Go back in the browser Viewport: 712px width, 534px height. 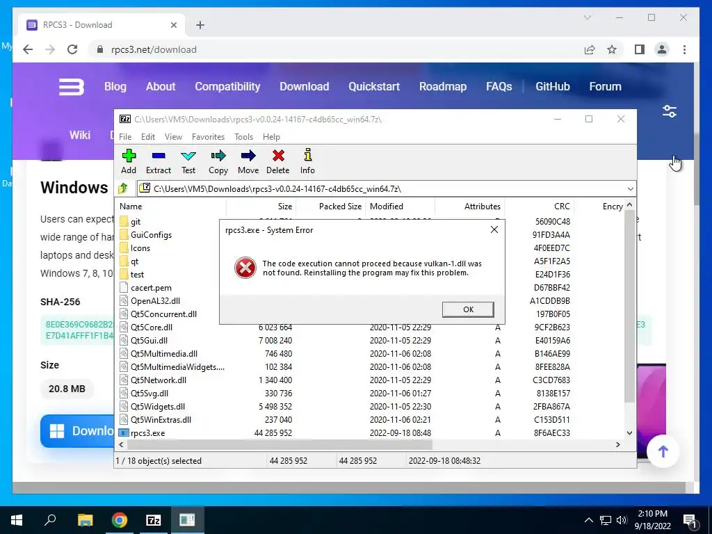(x=28, y=49)
